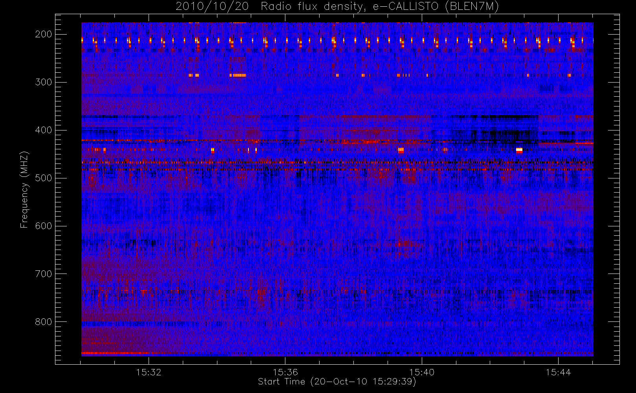This screenshot has width=636, height=393.
Task: Select the 500 frequency tick label
Action: pos(44,178)
